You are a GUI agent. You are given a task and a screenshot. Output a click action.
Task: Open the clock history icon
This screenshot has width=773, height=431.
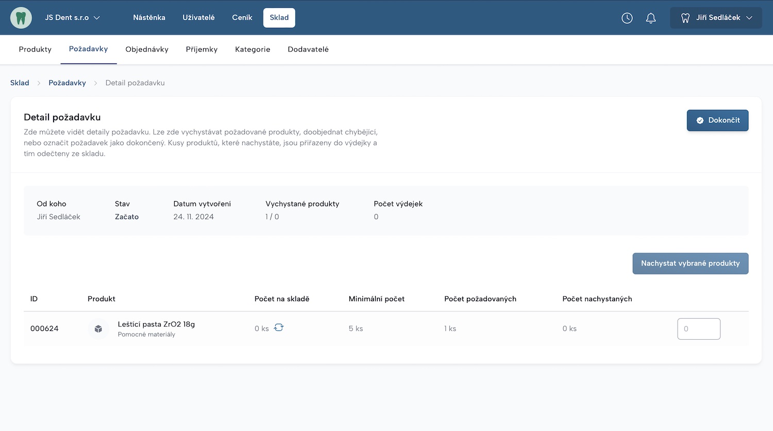click(x=627, y=18)
